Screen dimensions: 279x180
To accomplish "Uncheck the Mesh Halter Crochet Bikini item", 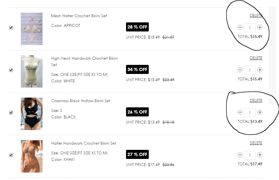I will click(11, 28).
